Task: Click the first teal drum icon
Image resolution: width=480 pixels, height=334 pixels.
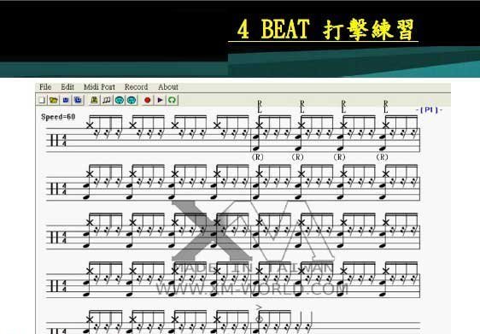Action: (x=119, y=100)
